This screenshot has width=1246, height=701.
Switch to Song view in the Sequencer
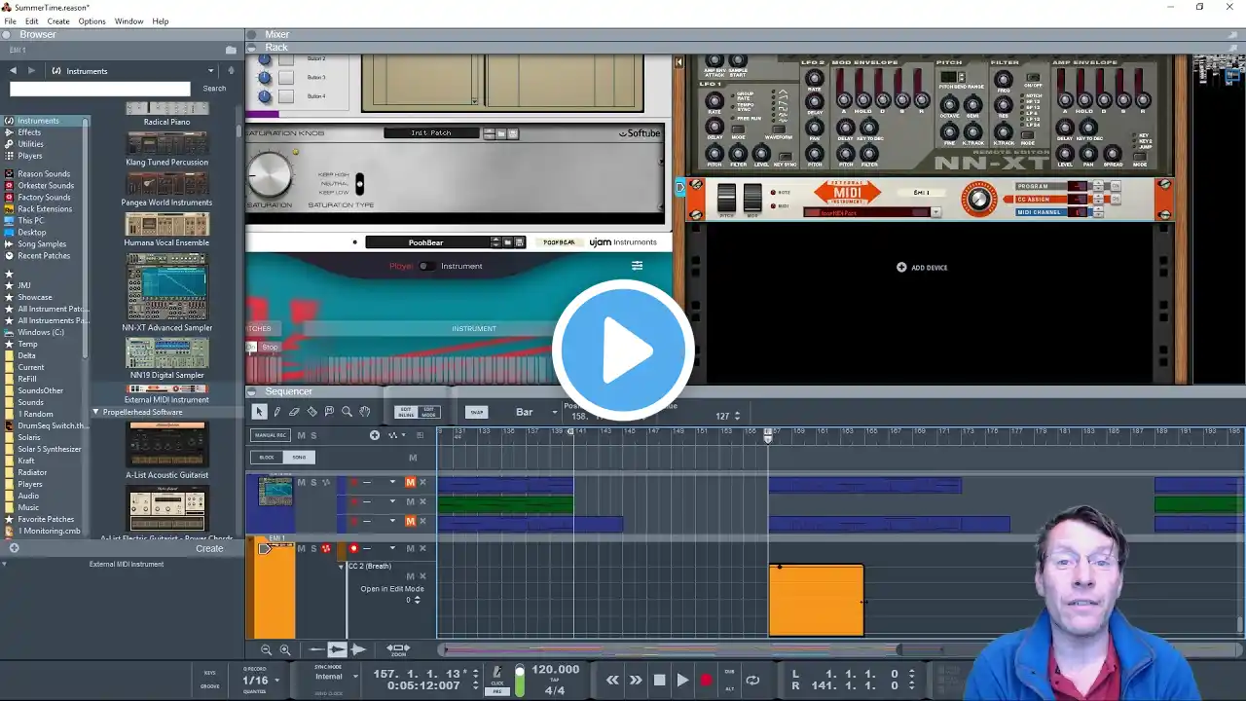299,458
